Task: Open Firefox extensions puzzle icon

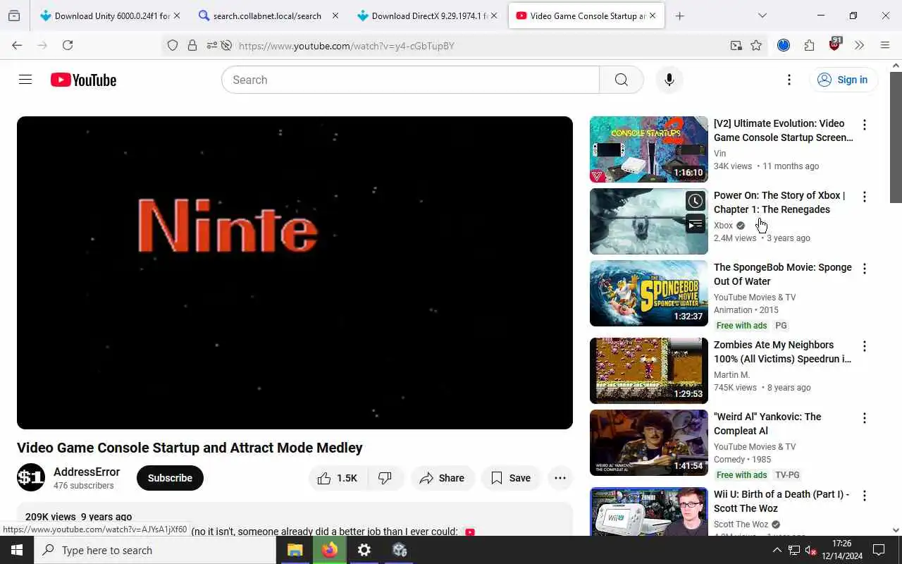Action: [809, 45]
